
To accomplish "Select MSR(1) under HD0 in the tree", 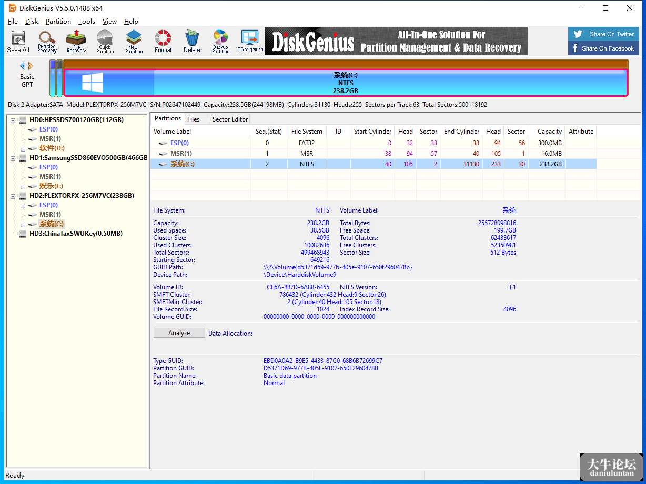I will point(50,139).
